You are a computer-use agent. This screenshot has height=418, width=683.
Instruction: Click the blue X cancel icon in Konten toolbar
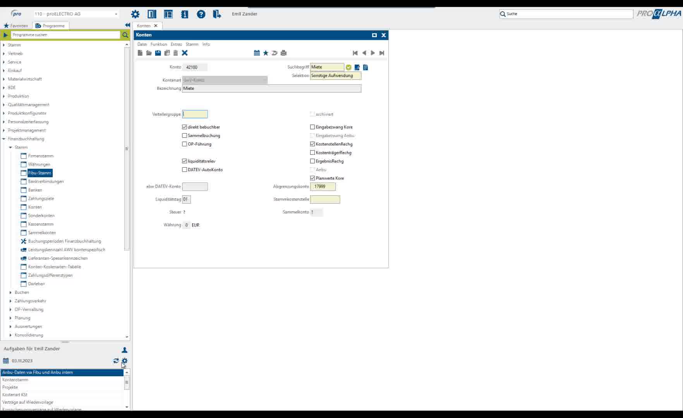coord(185,53)
